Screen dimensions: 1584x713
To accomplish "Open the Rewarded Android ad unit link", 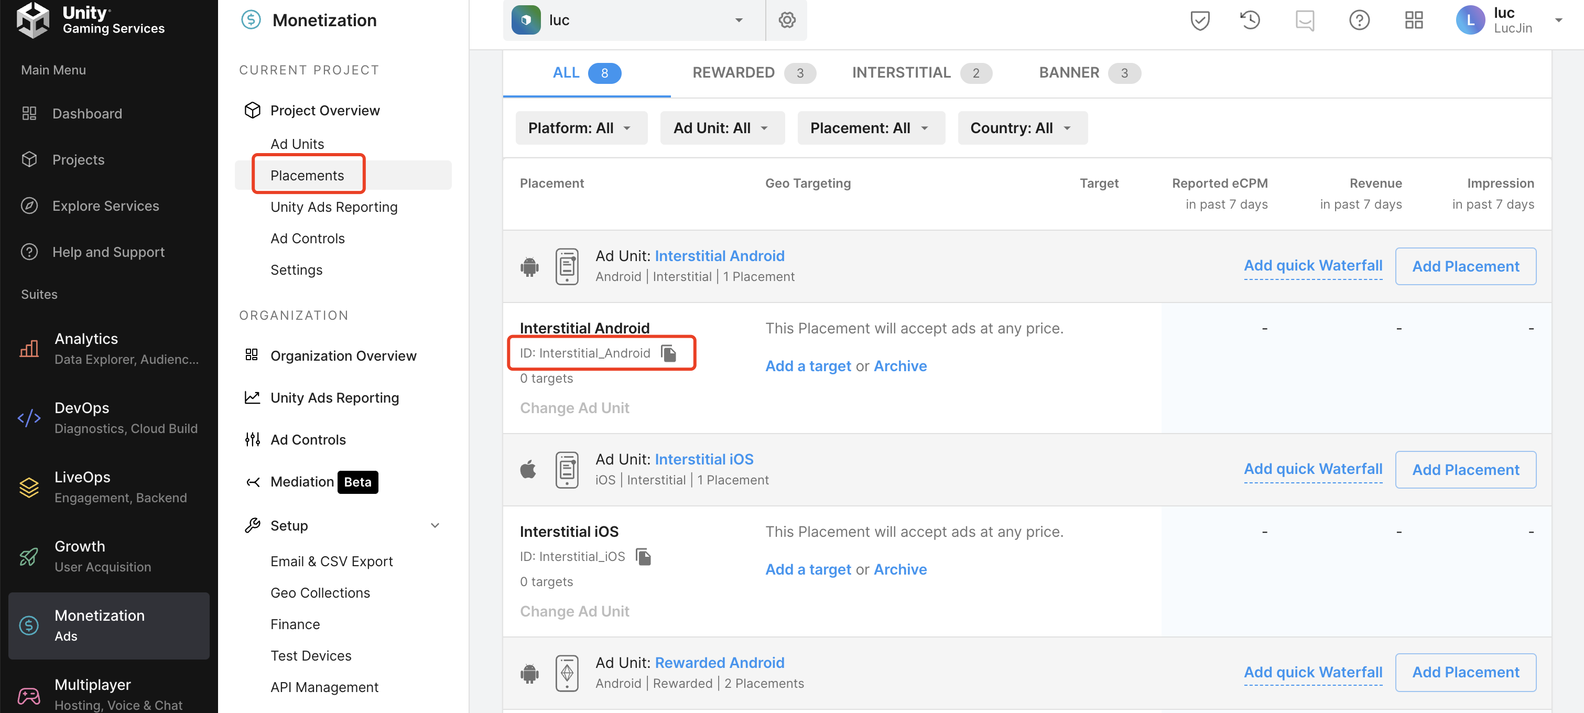I will coord(720,662).
